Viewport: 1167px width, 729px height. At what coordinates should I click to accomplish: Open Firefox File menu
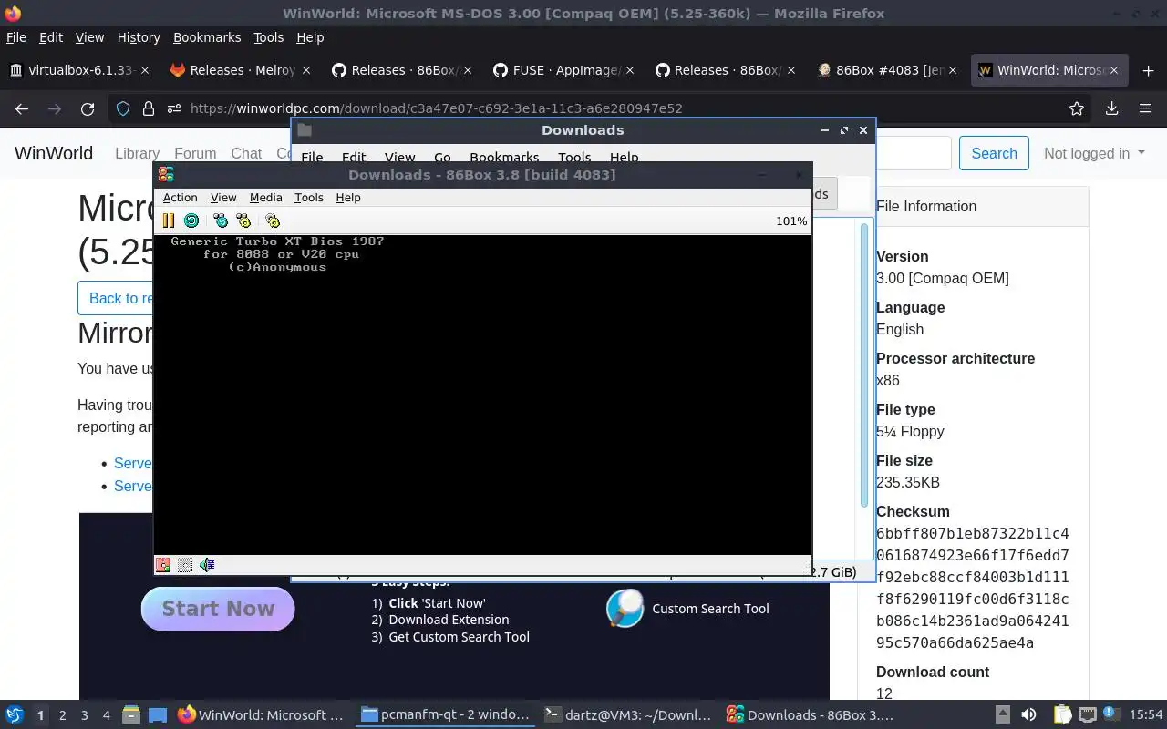(x=16, y=37)
